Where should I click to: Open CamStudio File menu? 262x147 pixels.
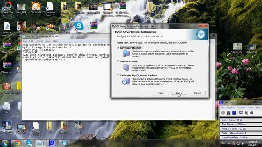pos(223,107)
